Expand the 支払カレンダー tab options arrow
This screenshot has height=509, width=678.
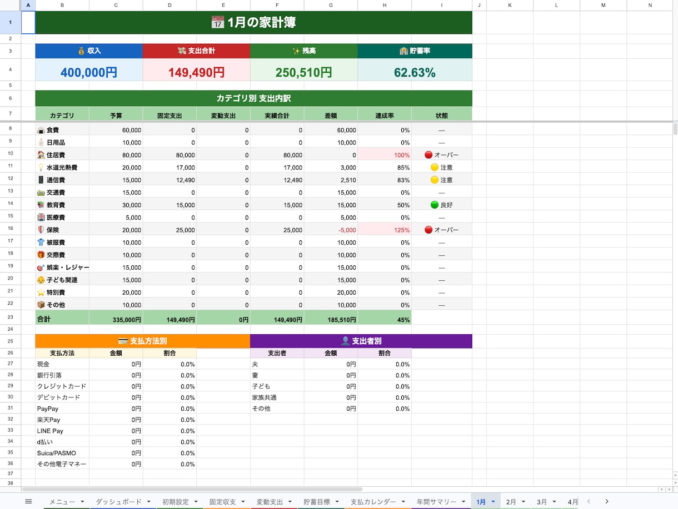click(403, 502)
